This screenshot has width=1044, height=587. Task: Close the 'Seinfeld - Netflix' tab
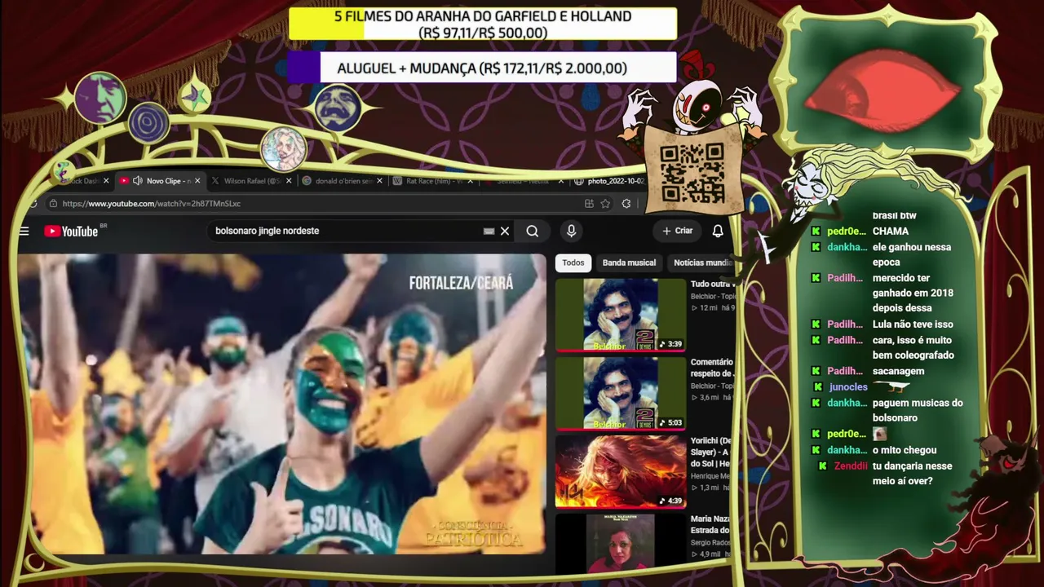pyautogui.click(x=561, y=181)
